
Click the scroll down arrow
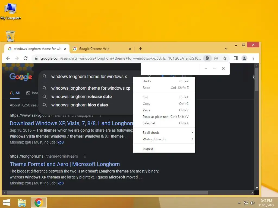click(x=257, y=188)
